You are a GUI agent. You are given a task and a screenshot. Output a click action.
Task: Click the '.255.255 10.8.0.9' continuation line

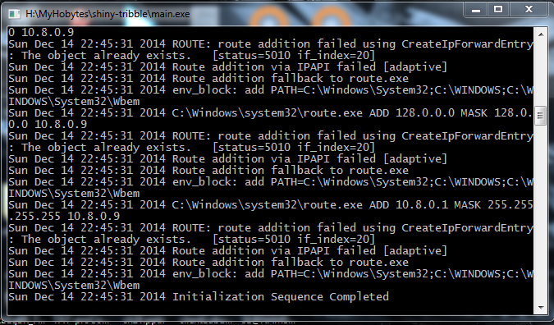click(x=64, y=216)
